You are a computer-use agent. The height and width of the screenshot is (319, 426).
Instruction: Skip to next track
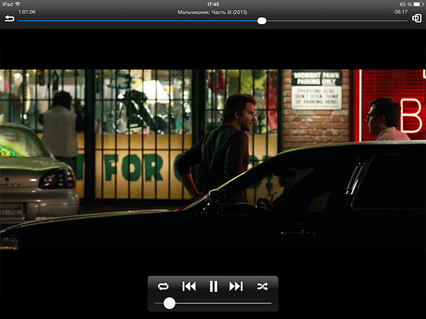(236, 286)
